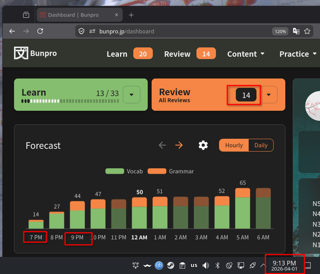Click the Bunpro logo in header
320x274 pixels.
coord(35,54)
